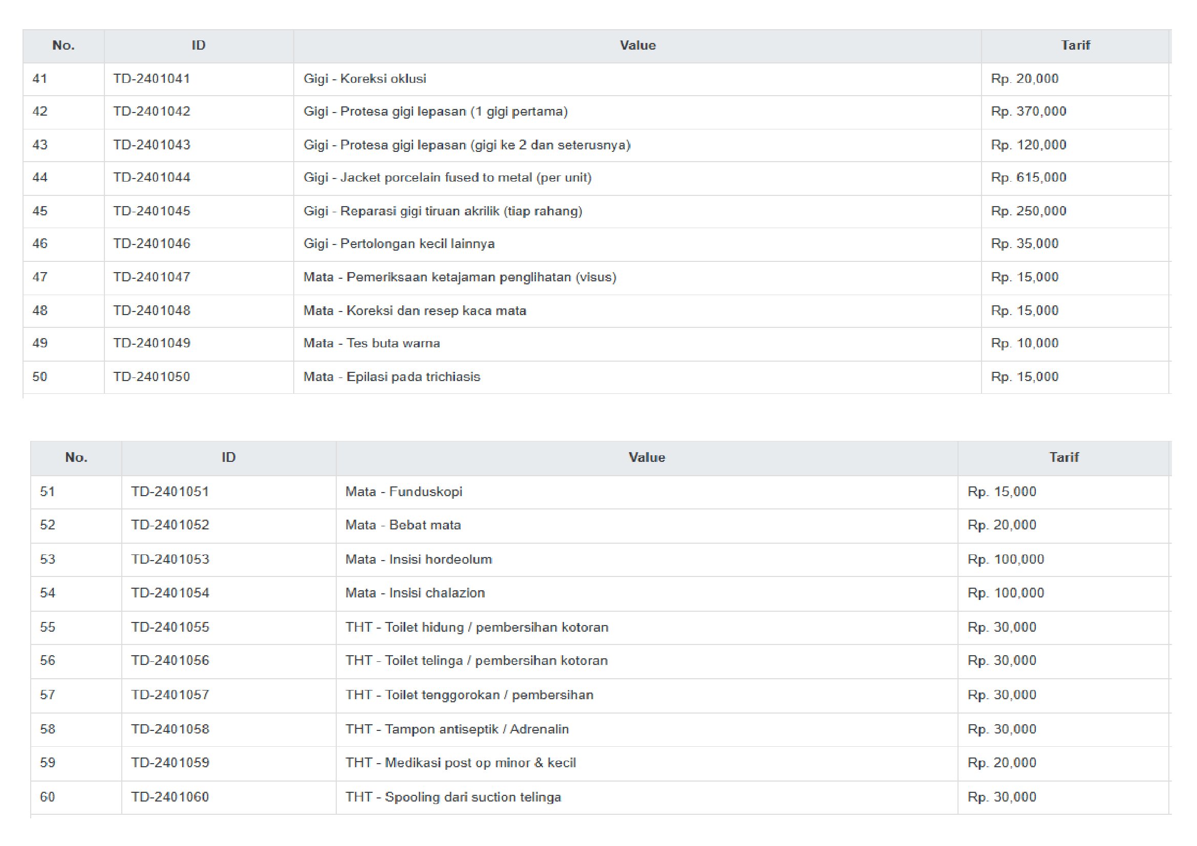1197x846 pixels.
Task: Click row Gigi - Koreksi oklusi
Action: [365, 79]
